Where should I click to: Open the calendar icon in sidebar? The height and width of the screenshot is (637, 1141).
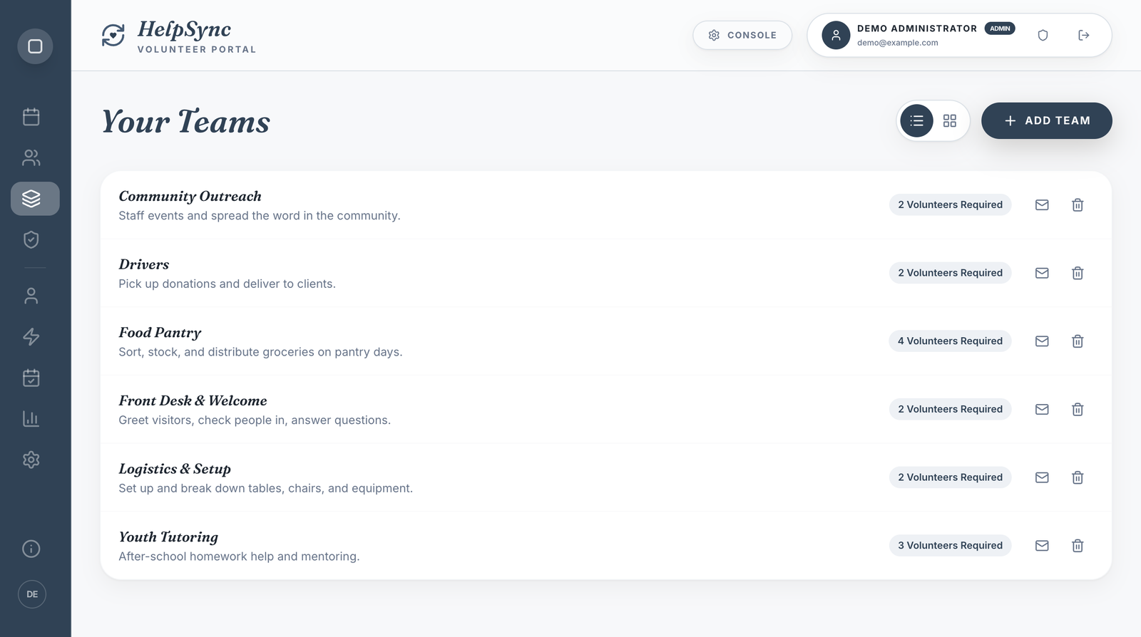pyautogui.click(x=31, y=116)
